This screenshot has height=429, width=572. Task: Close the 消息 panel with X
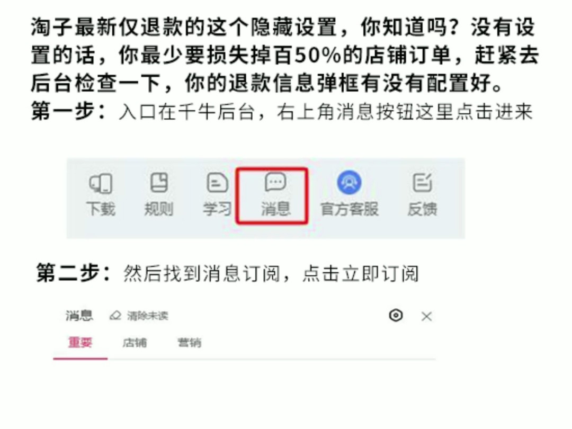point(426,316)
